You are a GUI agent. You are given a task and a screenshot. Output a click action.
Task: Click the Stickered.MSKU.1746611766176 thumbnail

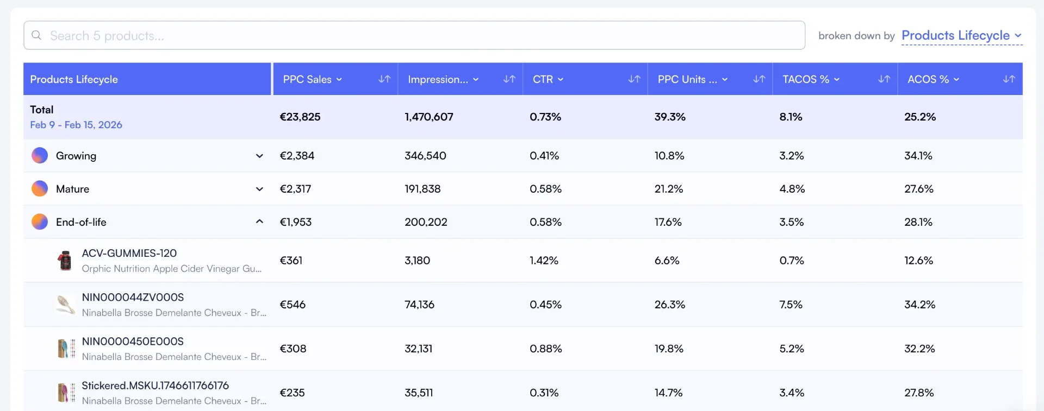66,393
